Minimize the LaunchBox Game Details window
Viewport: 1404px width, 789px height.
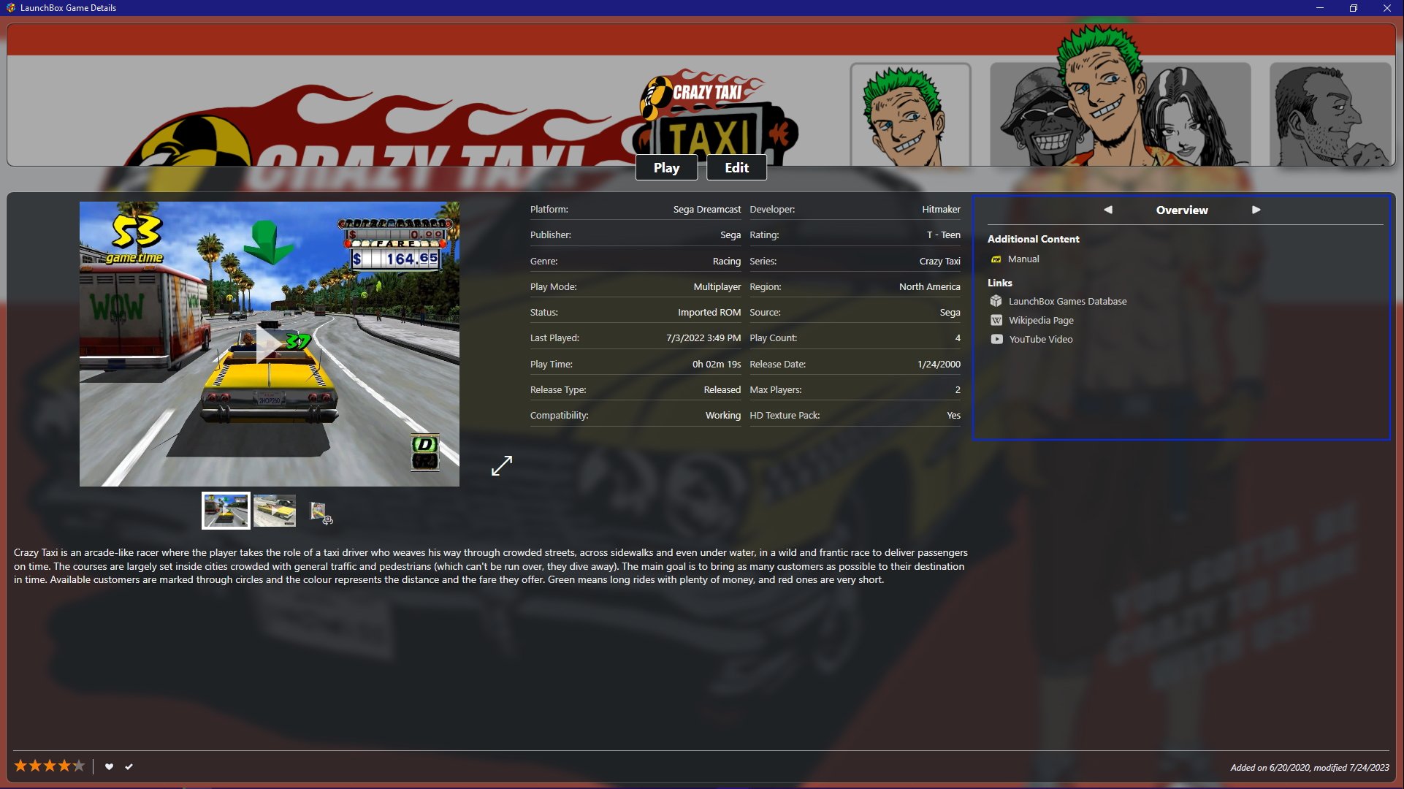point(1319,8)
